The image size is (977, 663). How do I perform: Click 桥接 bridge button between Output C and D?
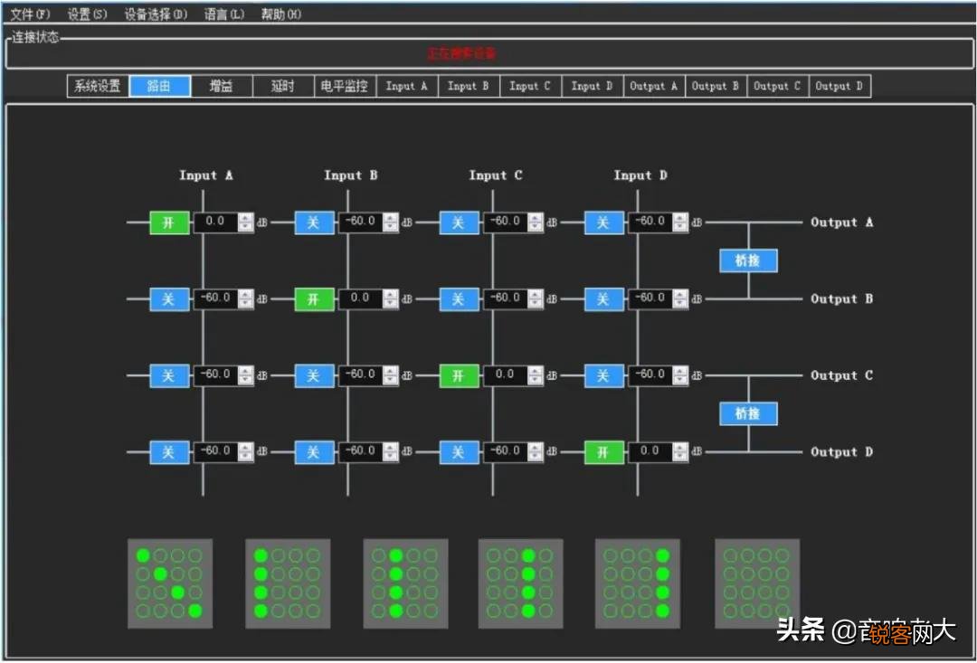(748, 413)
